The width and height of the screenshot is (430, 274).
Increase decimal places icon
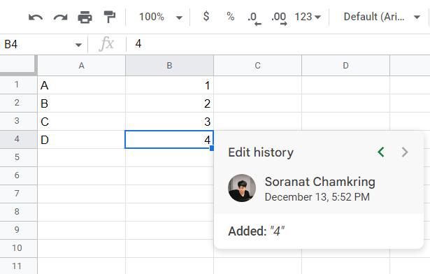pyautogui.click(x=279, y=18)
